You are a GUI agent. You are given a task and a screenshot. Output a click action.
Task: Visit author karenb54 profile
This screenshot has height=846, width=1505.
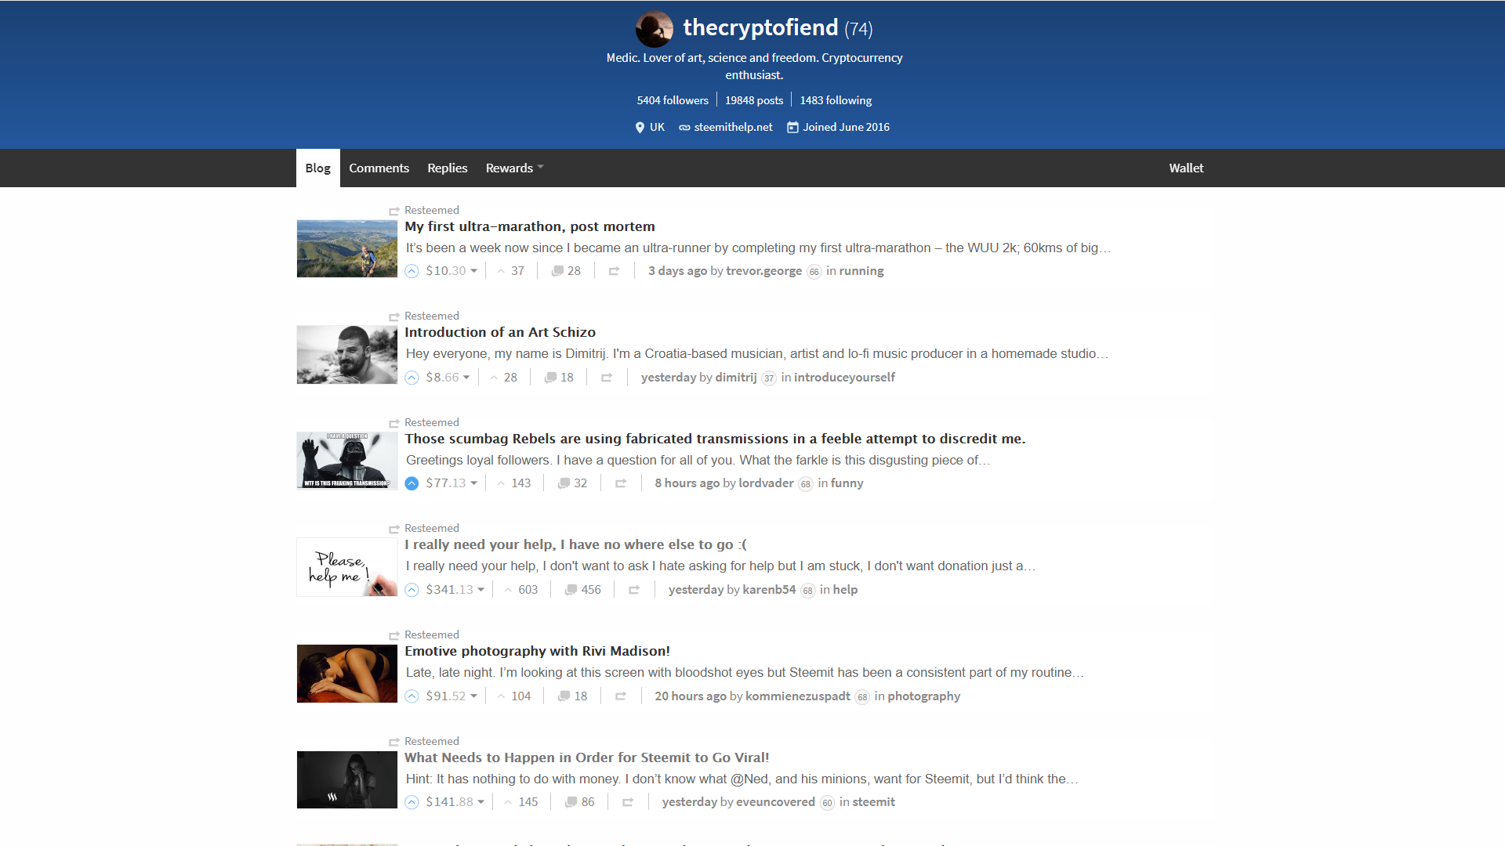769,590
